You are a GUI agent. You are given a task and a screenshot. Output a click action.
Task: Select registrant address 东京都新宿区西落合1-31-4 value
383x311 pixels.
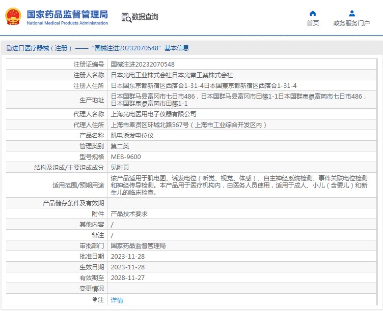204,86
